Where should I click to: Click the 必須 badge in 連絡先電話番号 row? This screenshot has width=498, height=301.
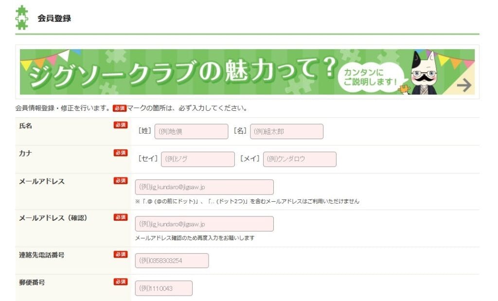click(121, 254)
